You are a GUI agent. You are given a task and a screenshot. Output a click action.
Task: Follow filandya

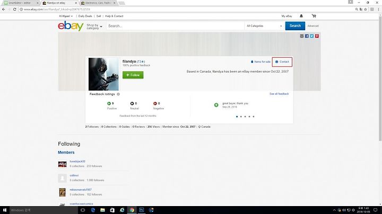tap(133, 75)
